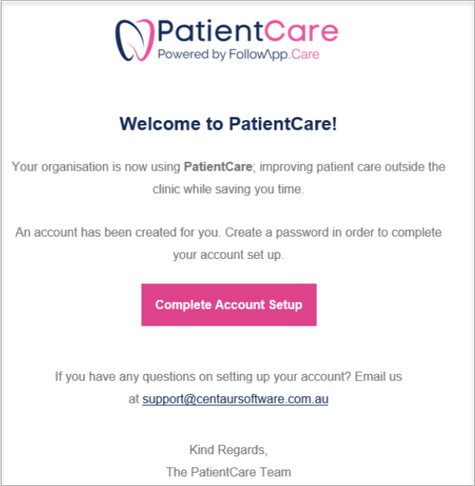Click the "Kind Regards," sign-off
Viewport: 475px width, 486px height.
[229, 450]
